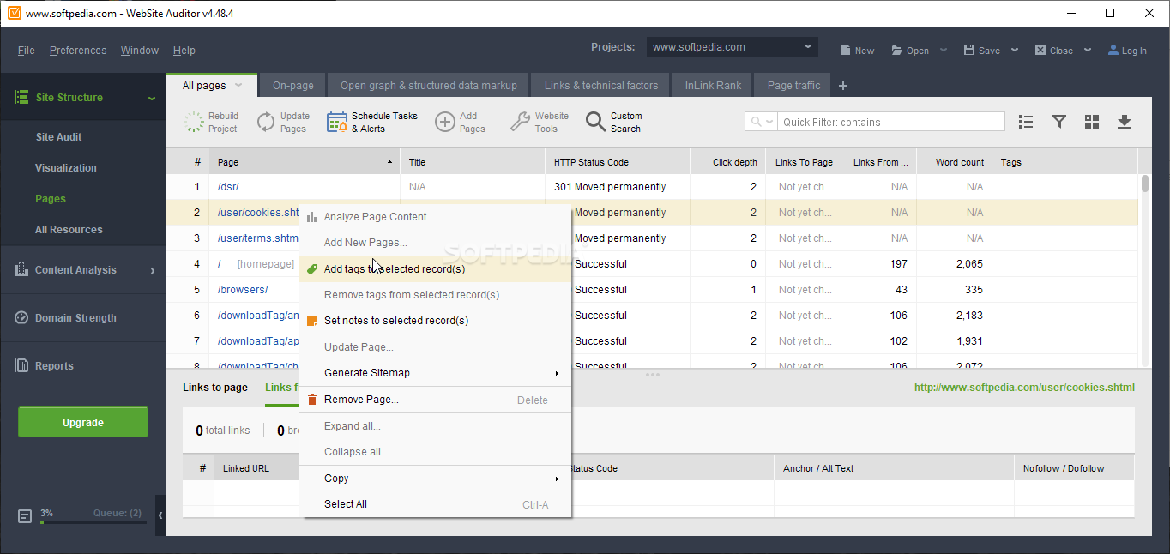Switch to the On-page tab
Viewport: 1170px width, 554px height.
click(x=292, y=86)
